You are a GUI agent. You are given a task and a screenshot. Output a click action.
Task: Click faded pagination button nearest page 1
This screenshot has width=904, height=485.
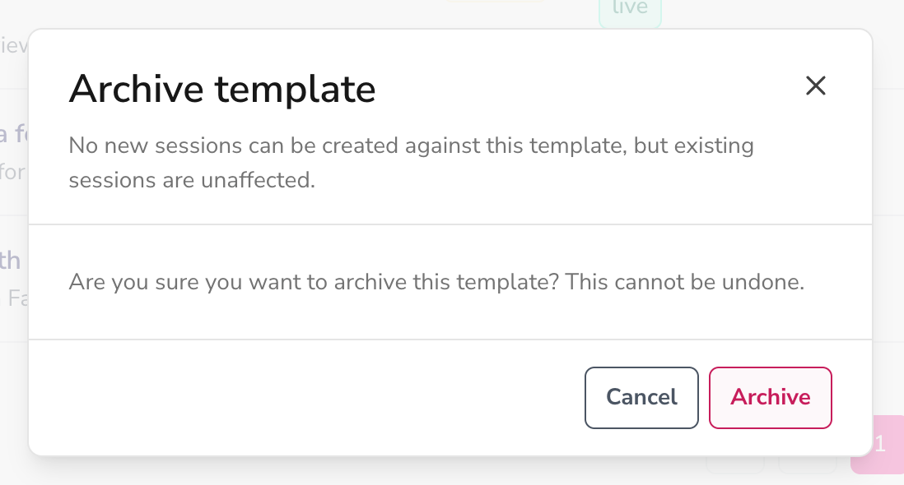tap(807, 464)
